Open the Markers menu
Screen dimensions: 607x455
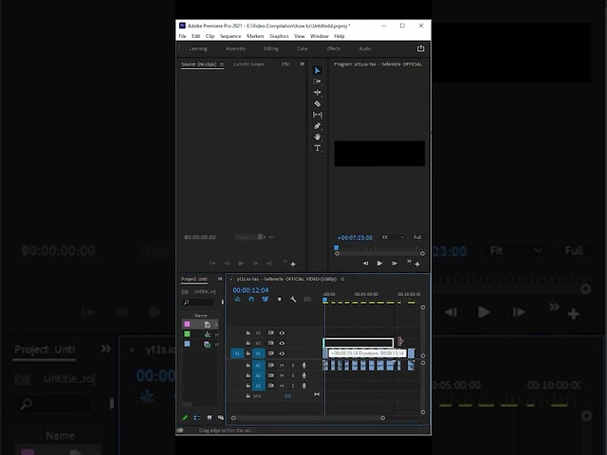click(255, 36)
